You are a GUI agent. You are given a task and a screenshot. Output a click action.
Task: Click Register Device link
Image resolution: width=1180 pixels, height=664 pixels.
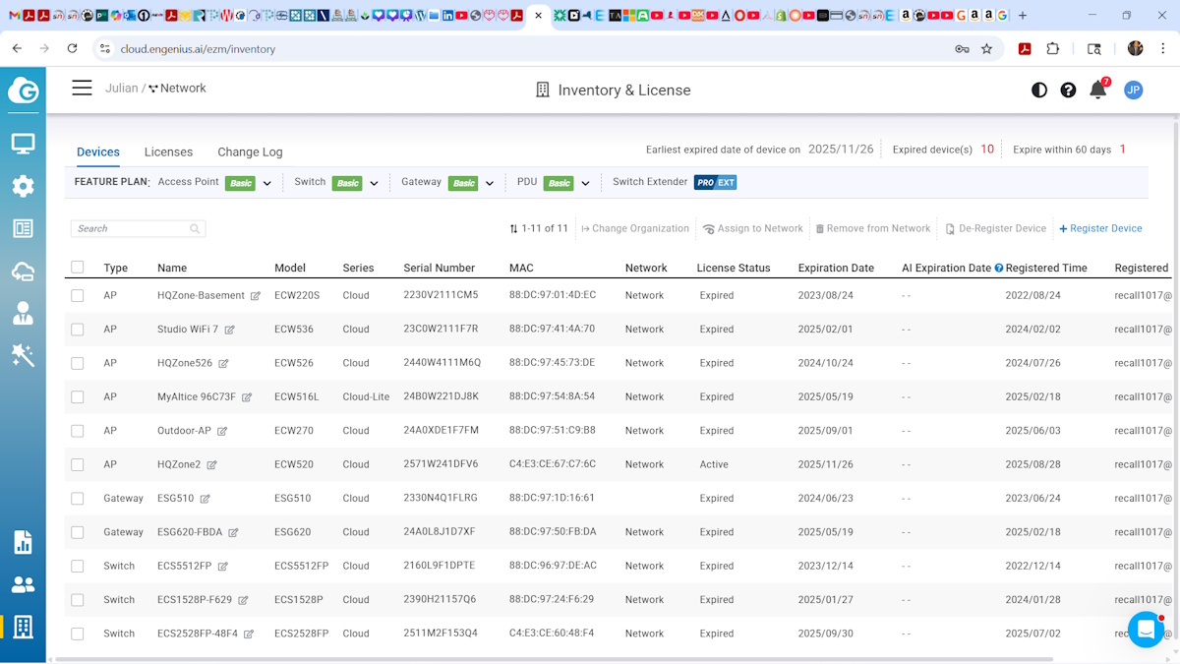point(1100,228)
